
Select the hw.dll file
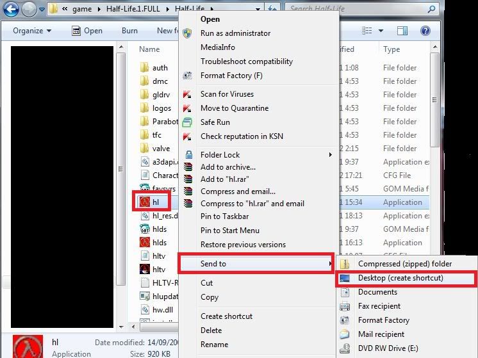point(156,309)
